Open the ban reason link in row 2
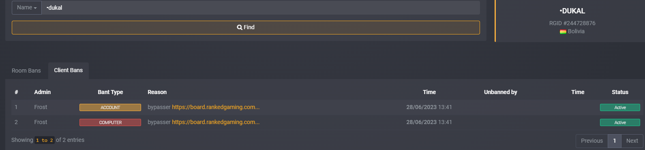This screenshot has height=150, width=645. 216,122
